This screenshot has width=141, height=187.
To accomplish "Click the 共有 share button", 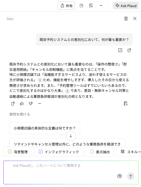I will point(66,6).
